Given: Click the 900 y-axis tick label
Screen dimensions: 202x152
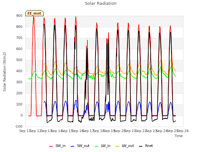Looking at the screenshot, I should (x=19, y=16).
